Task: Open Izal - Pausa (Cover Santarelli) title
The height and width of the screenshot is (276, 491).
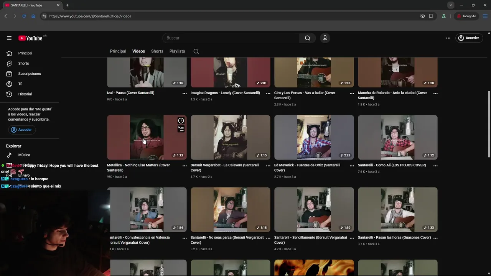Action: [x=131, y=93]
